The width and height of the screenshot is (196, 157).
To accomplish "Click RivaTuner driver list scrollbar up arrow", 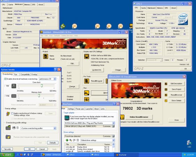I will 113,144.
